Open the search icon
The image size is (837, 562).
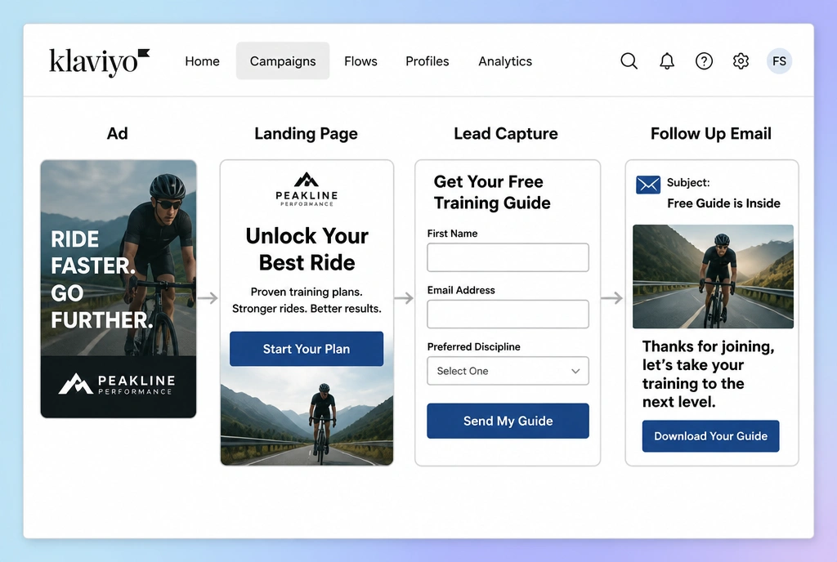[x=629, y=60]
